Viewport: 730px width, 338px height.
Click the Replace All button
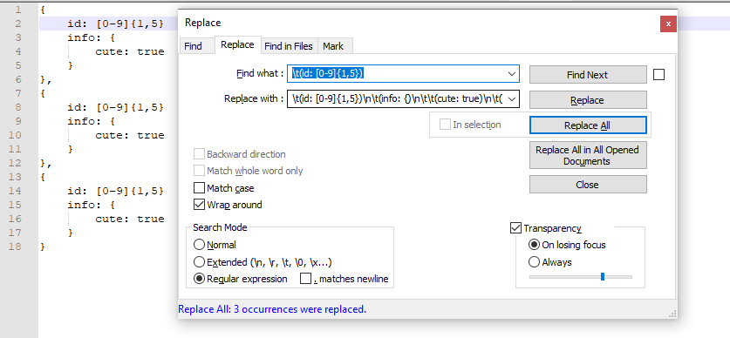[x=588, y=125]
